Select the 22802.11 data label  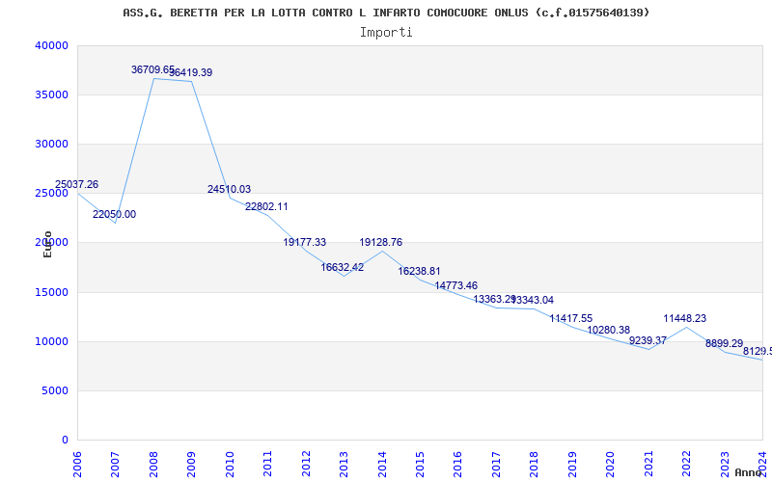pyautogui.click(x=266, y=206)
